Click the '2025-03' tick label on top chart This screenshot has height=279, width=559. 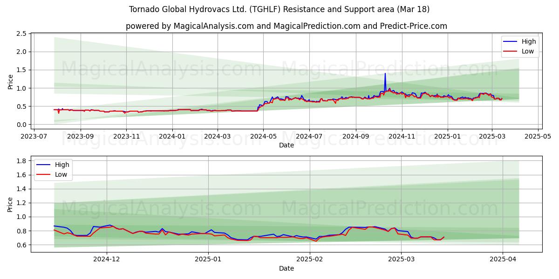coord(492,136)
